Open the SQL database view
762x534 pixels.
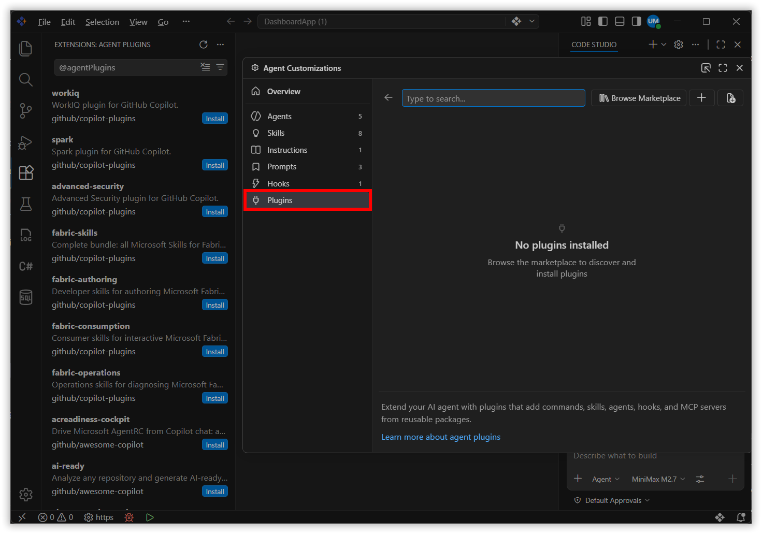[25, 297]
